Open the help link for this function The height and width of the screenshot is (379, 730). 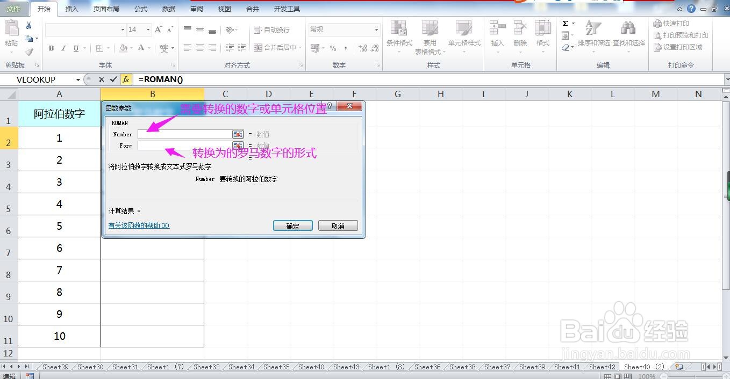139,225
